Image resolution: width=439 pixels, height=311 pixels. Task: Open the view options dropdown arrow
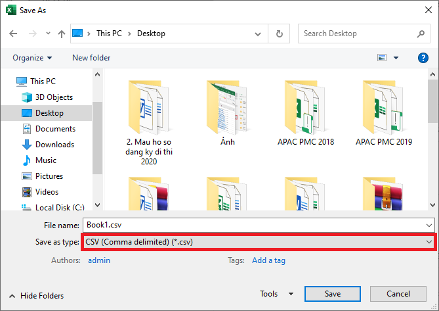[x=396, y=58]
